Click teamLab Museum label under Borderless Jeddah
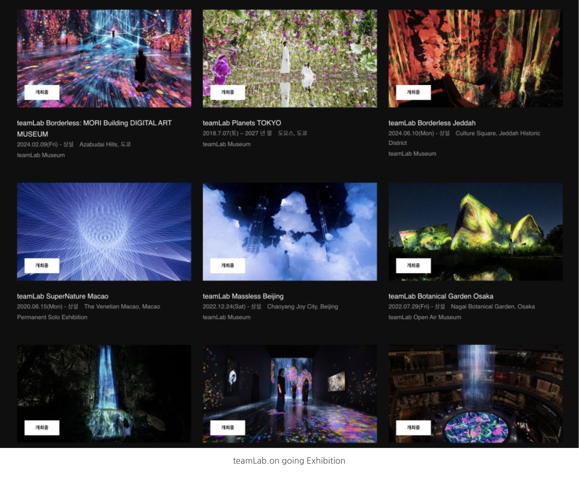This screenshot has height=478, width=579. coord(412,153)
